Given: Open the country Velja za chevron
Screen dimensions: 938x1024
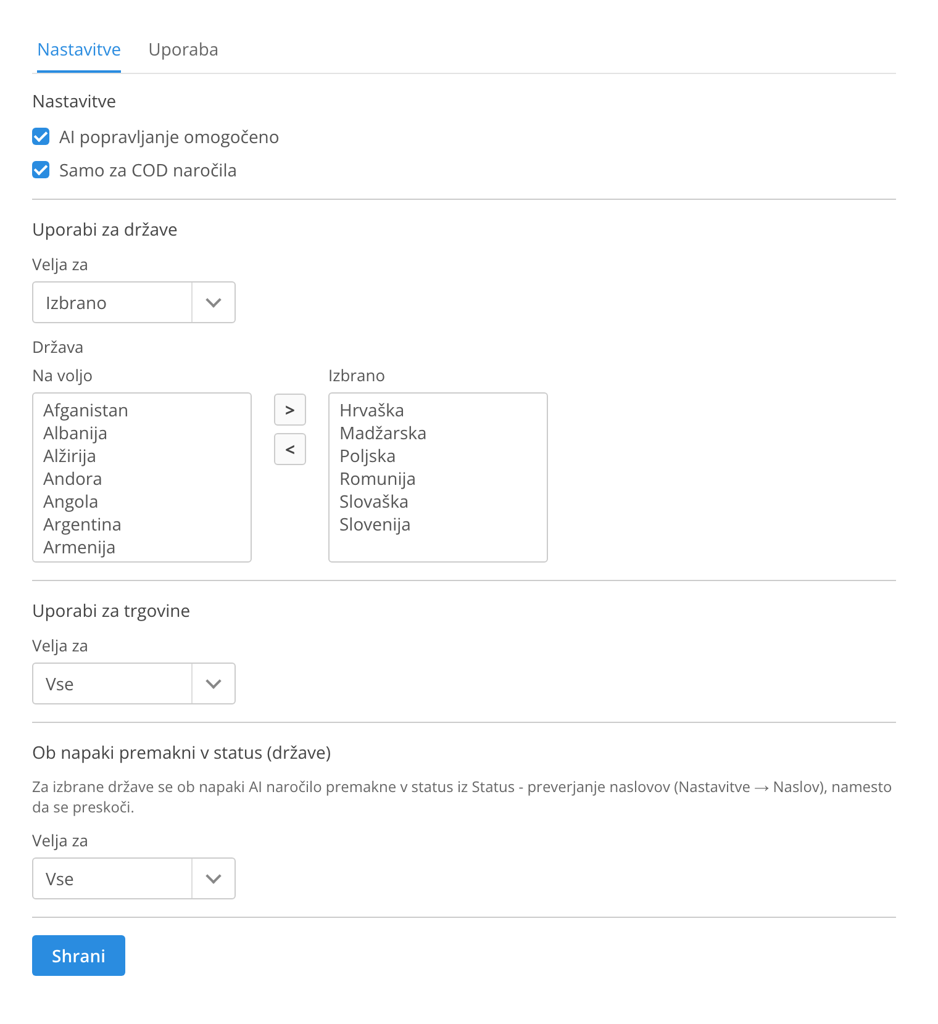Looking at the screenshot, I should point(214,302).
